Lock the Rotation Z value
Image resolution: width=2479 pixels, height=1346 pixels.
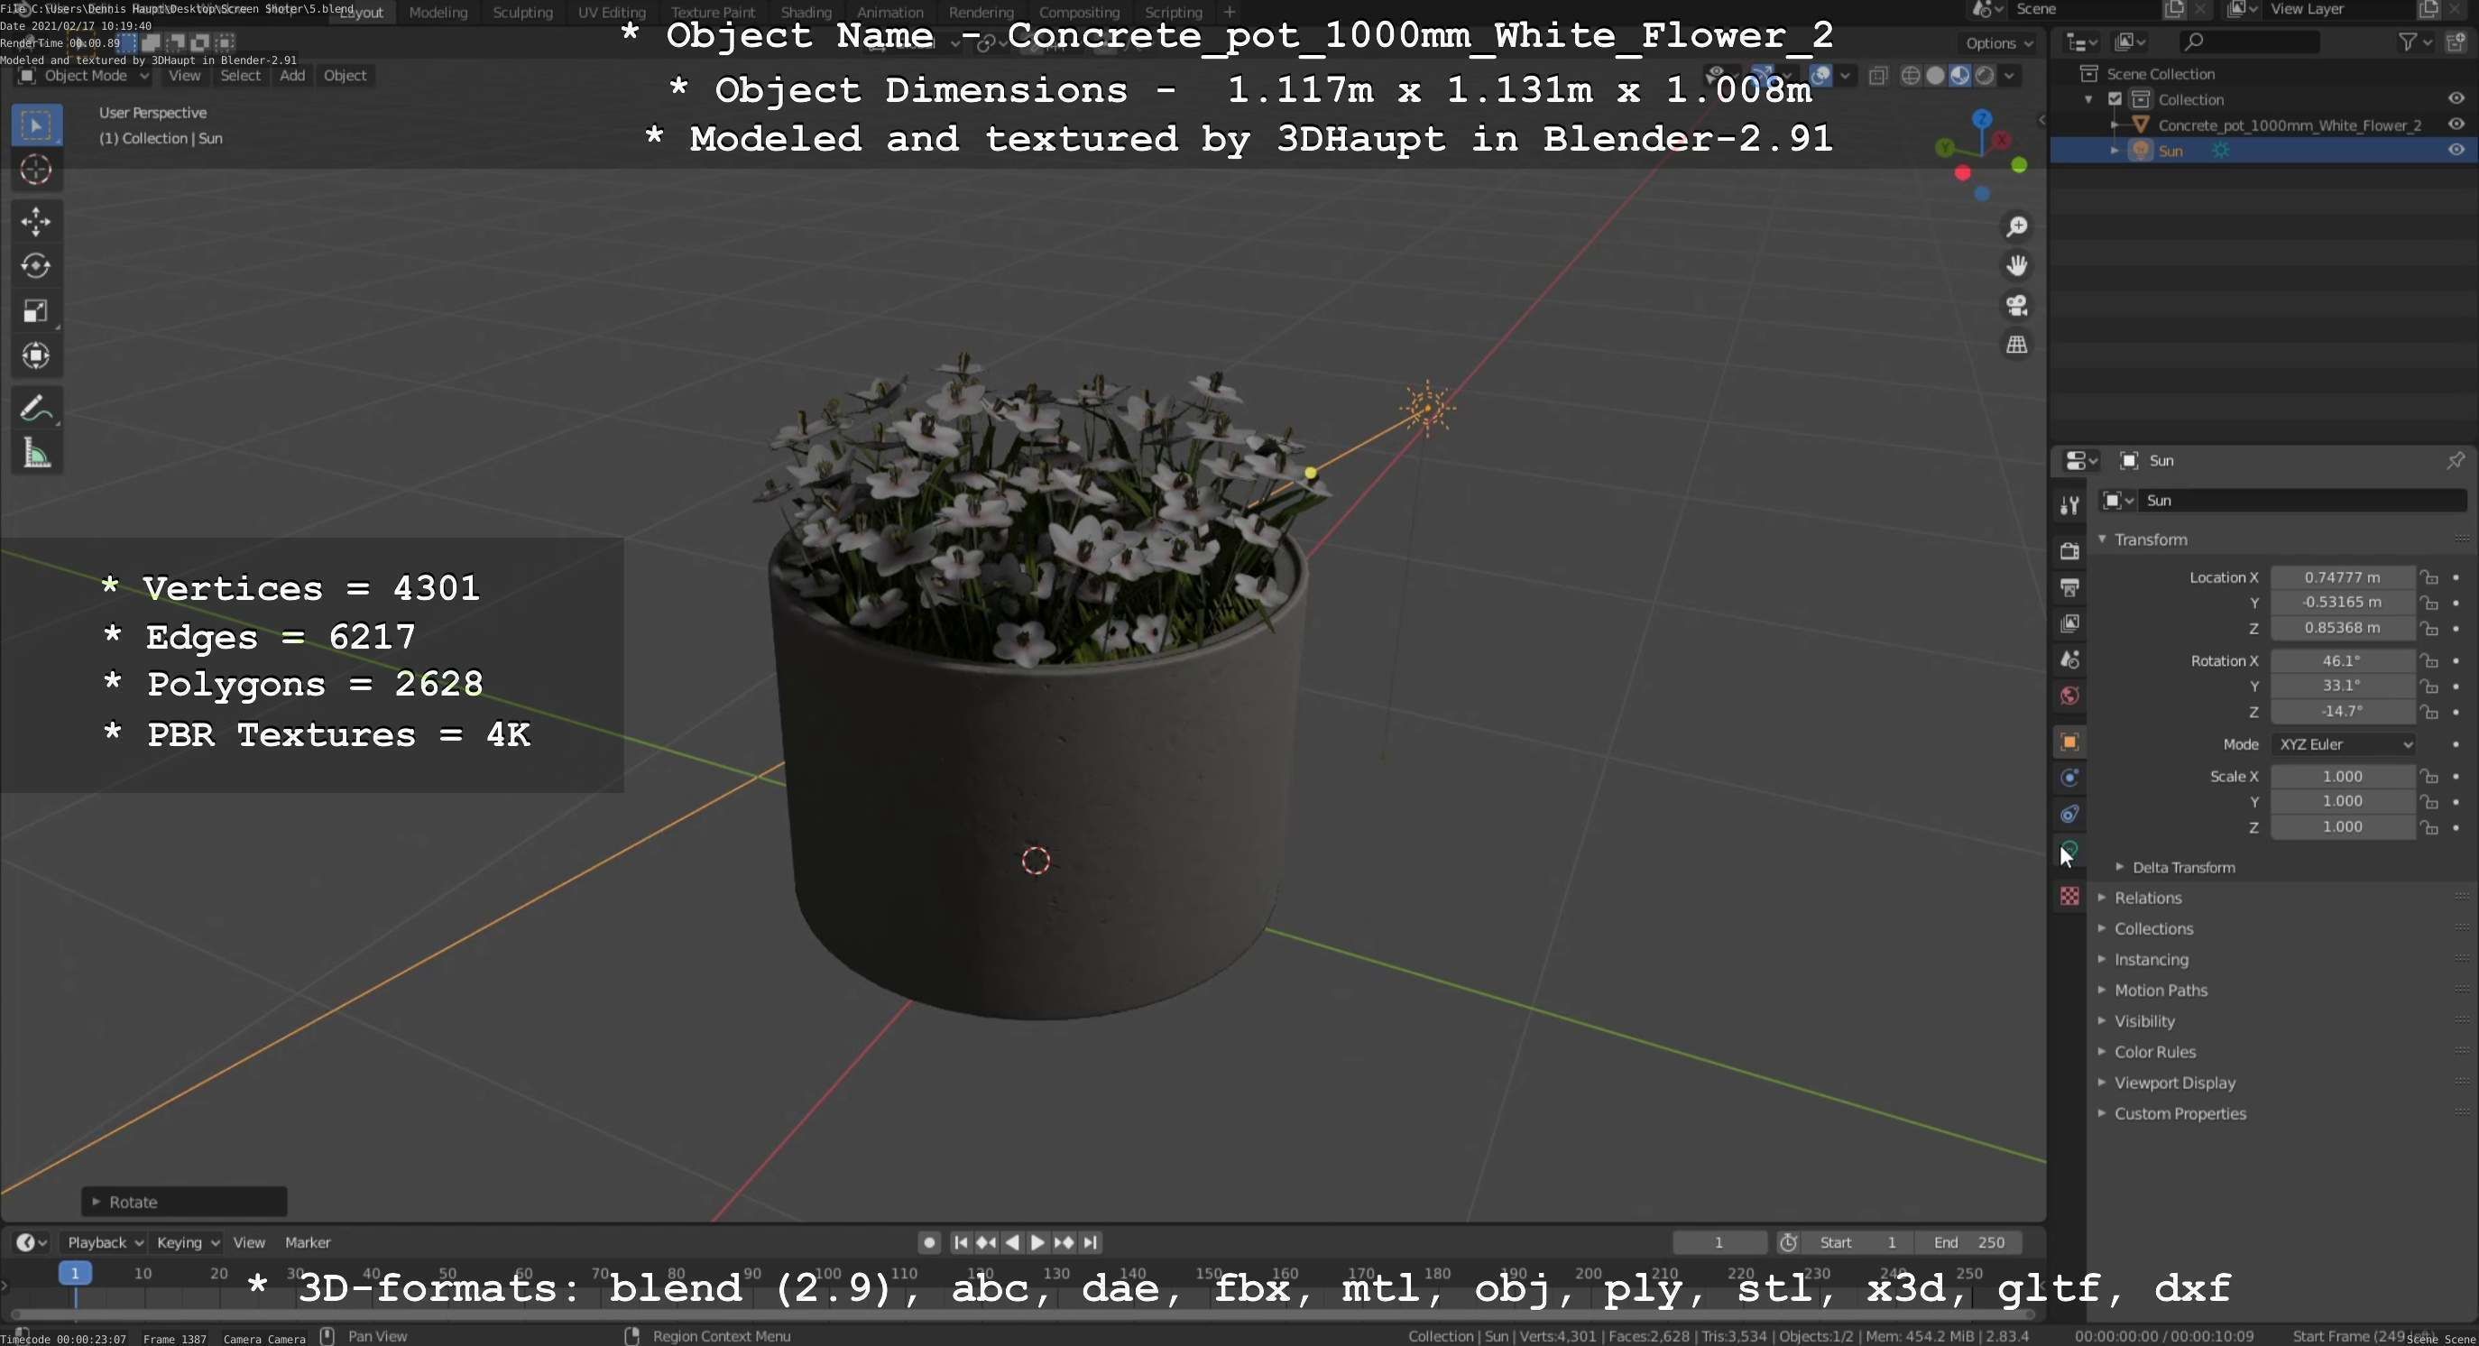pos(2430,712)
